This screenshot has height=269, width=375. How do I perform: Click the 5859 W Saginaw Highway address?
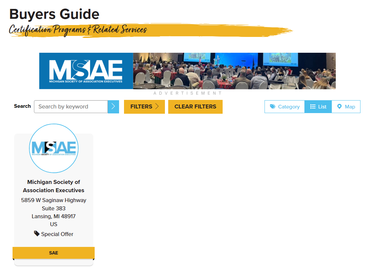coord(54,200)
